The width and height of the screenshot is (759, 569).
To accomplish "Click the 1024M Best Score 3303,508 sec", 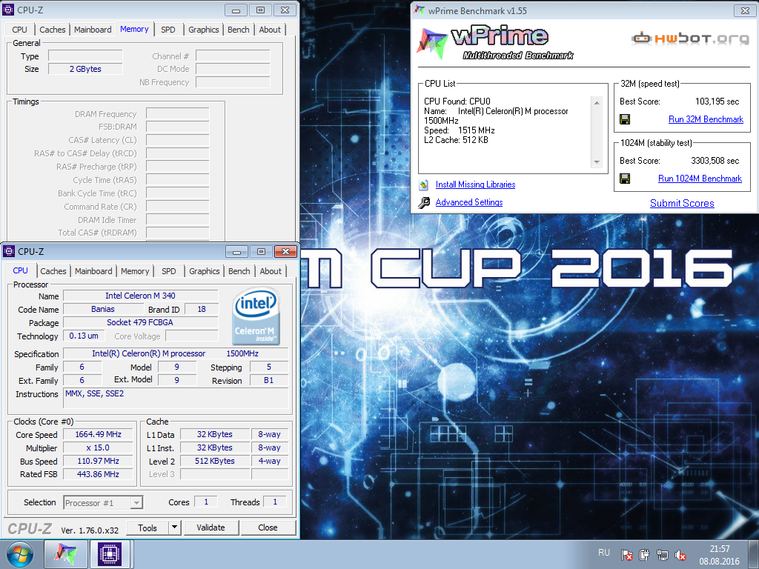I will click(x=715, y=161).
